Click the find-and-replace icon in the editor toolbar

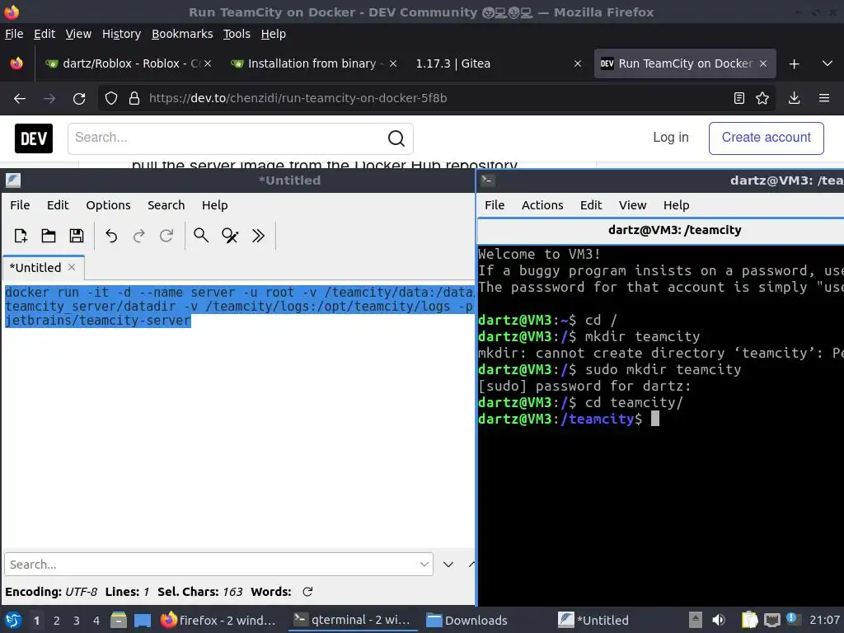click(x=230, y=236)
